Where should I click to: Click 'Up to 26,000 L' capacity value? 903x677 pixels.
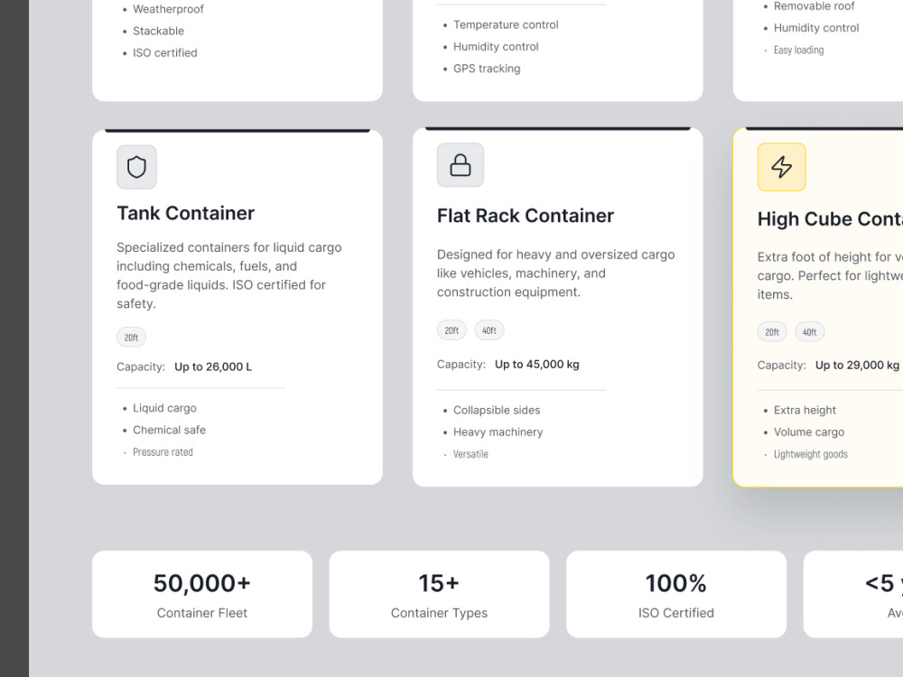coord(213,366)
